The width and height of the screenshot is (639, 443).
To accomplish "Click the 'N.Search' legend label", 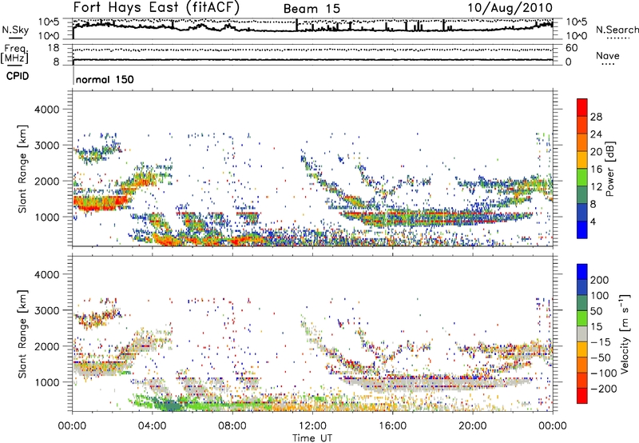I will point(617,30).
